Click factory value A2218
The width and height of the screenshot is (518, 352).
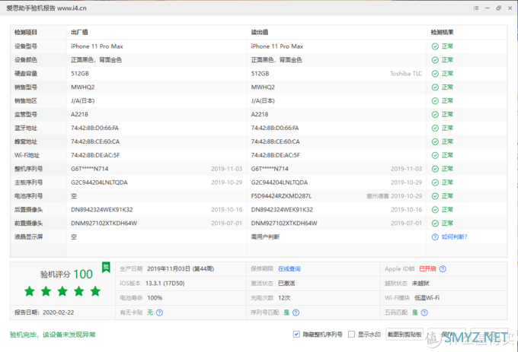(79, 114)
